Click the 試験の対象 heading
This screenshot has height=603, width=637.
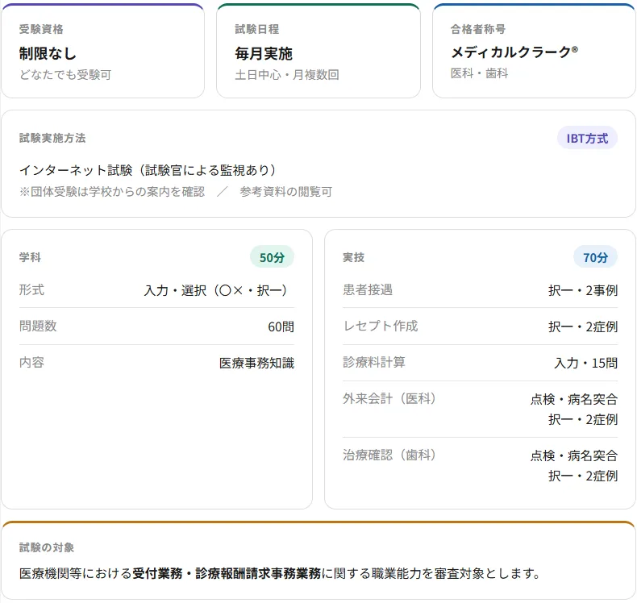(x=46, y=547)
